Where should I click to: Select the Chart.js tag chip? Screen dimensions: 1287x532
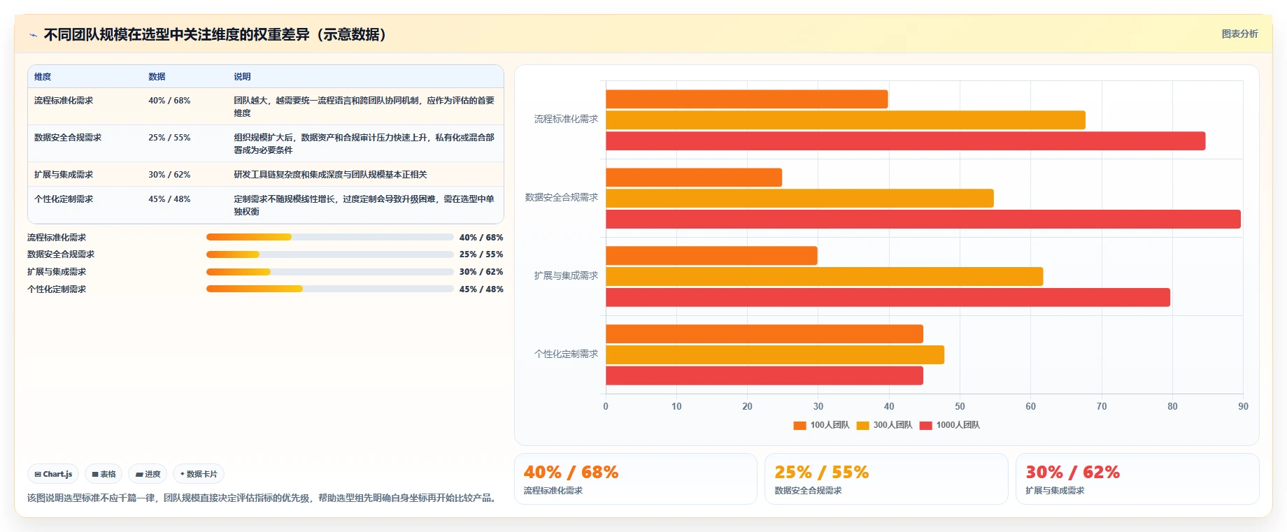point(53,474)
